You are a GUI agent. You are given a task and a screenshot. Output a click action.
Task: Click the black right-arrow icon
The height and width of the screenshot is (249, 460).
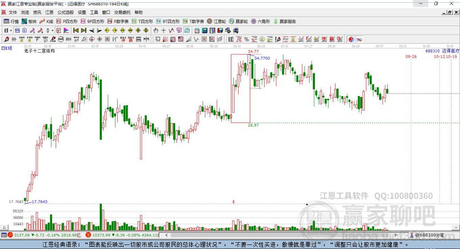coord(99,31)
